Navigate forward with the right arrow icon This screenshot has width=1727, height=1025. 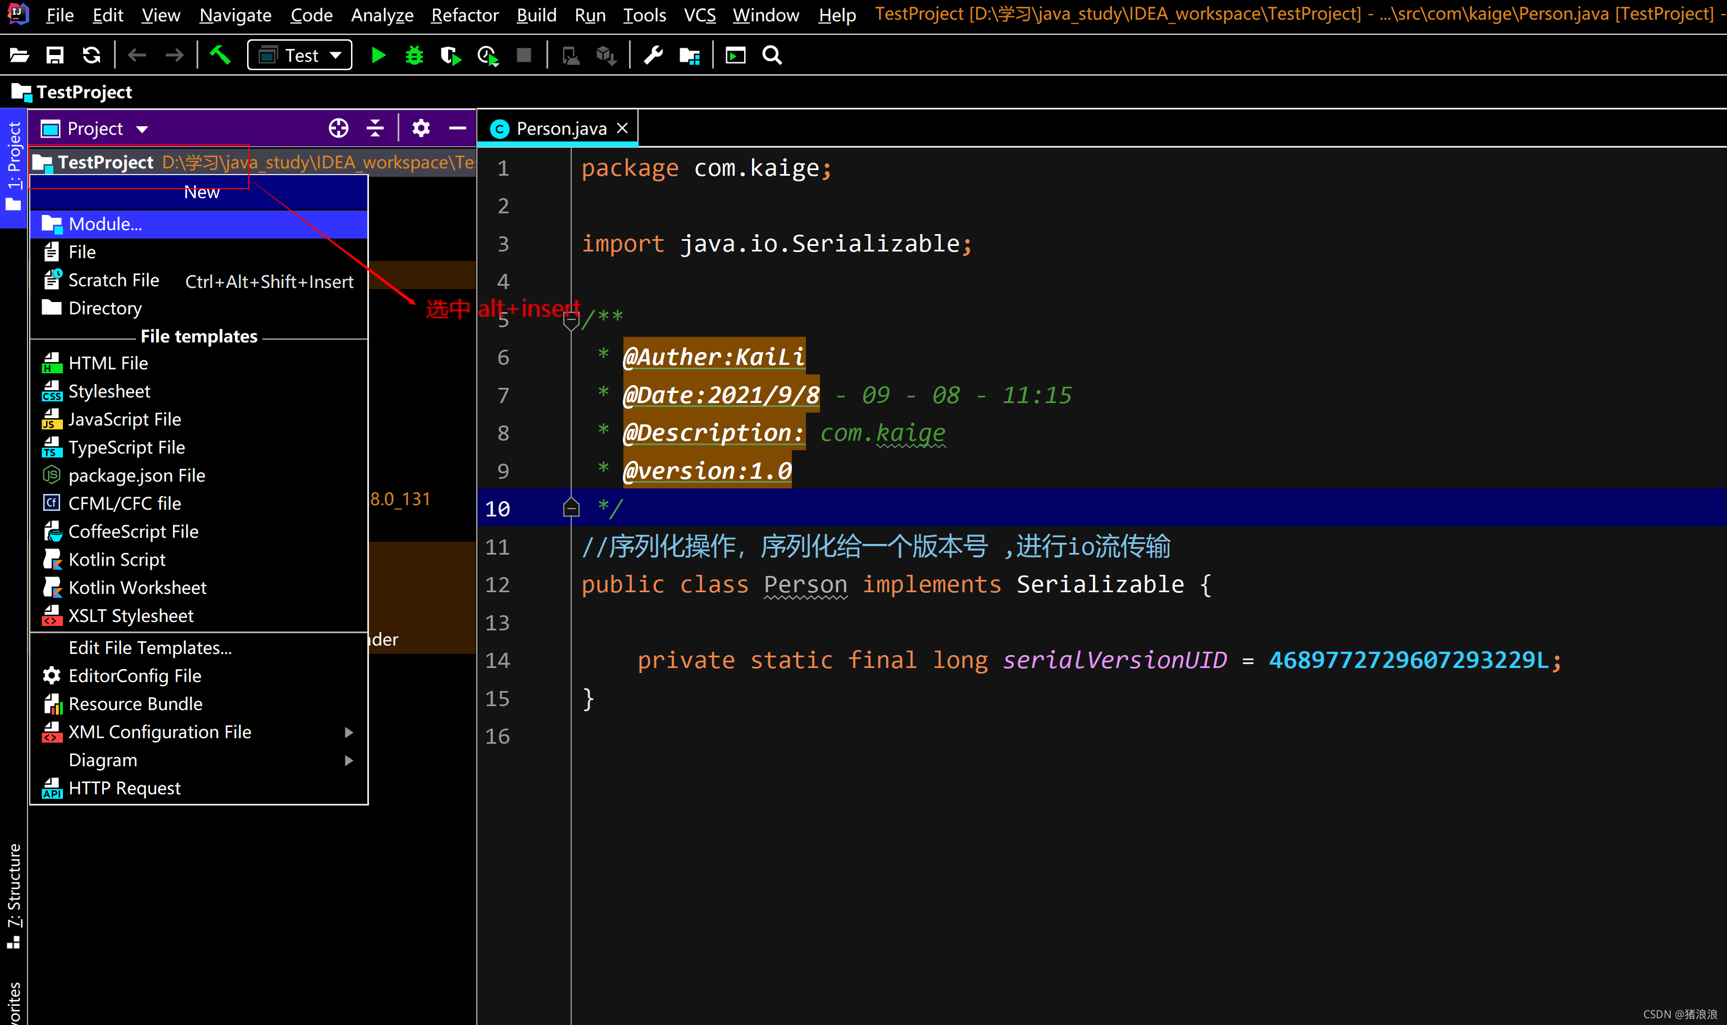(174, 55)
